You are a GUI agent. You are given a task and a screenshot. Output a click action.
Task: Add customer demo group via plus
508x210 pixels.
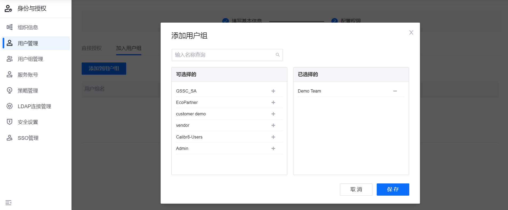(273, 114)
